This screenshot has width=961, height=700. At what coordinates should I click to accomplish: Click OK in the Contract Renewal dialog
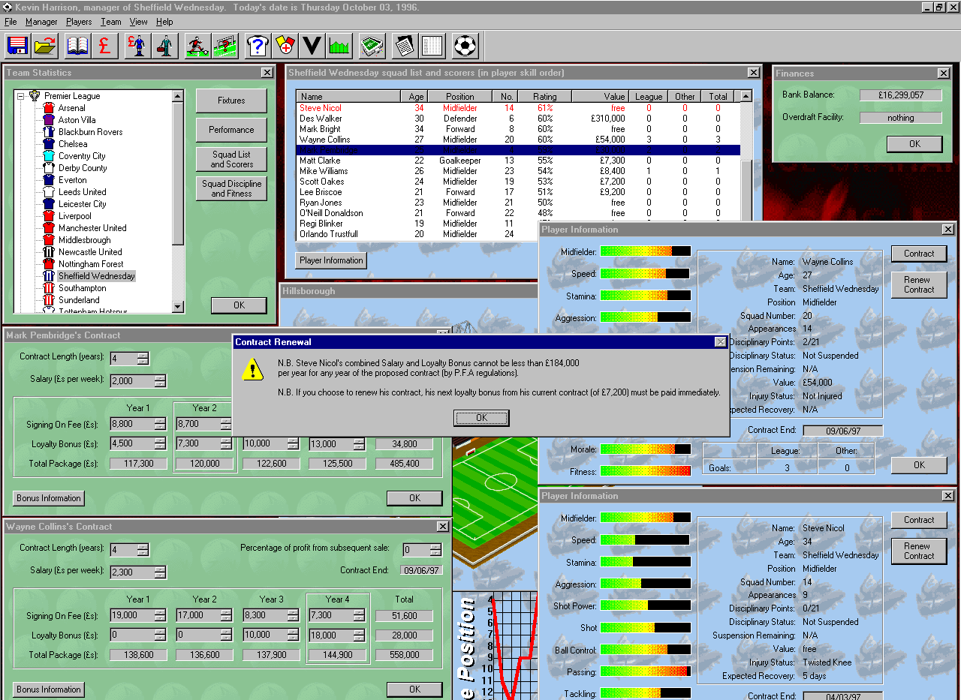(x=481, y=418)
